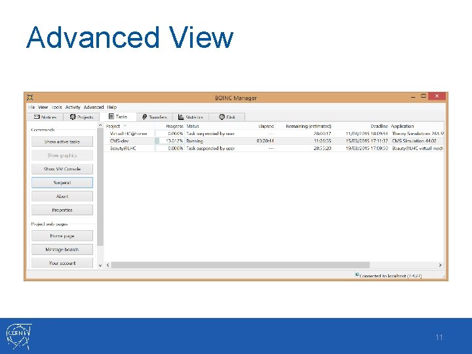The height and width of the screenshot is (354, 472).
Task: Sort by the Application column header
Action: coord(417,126)
